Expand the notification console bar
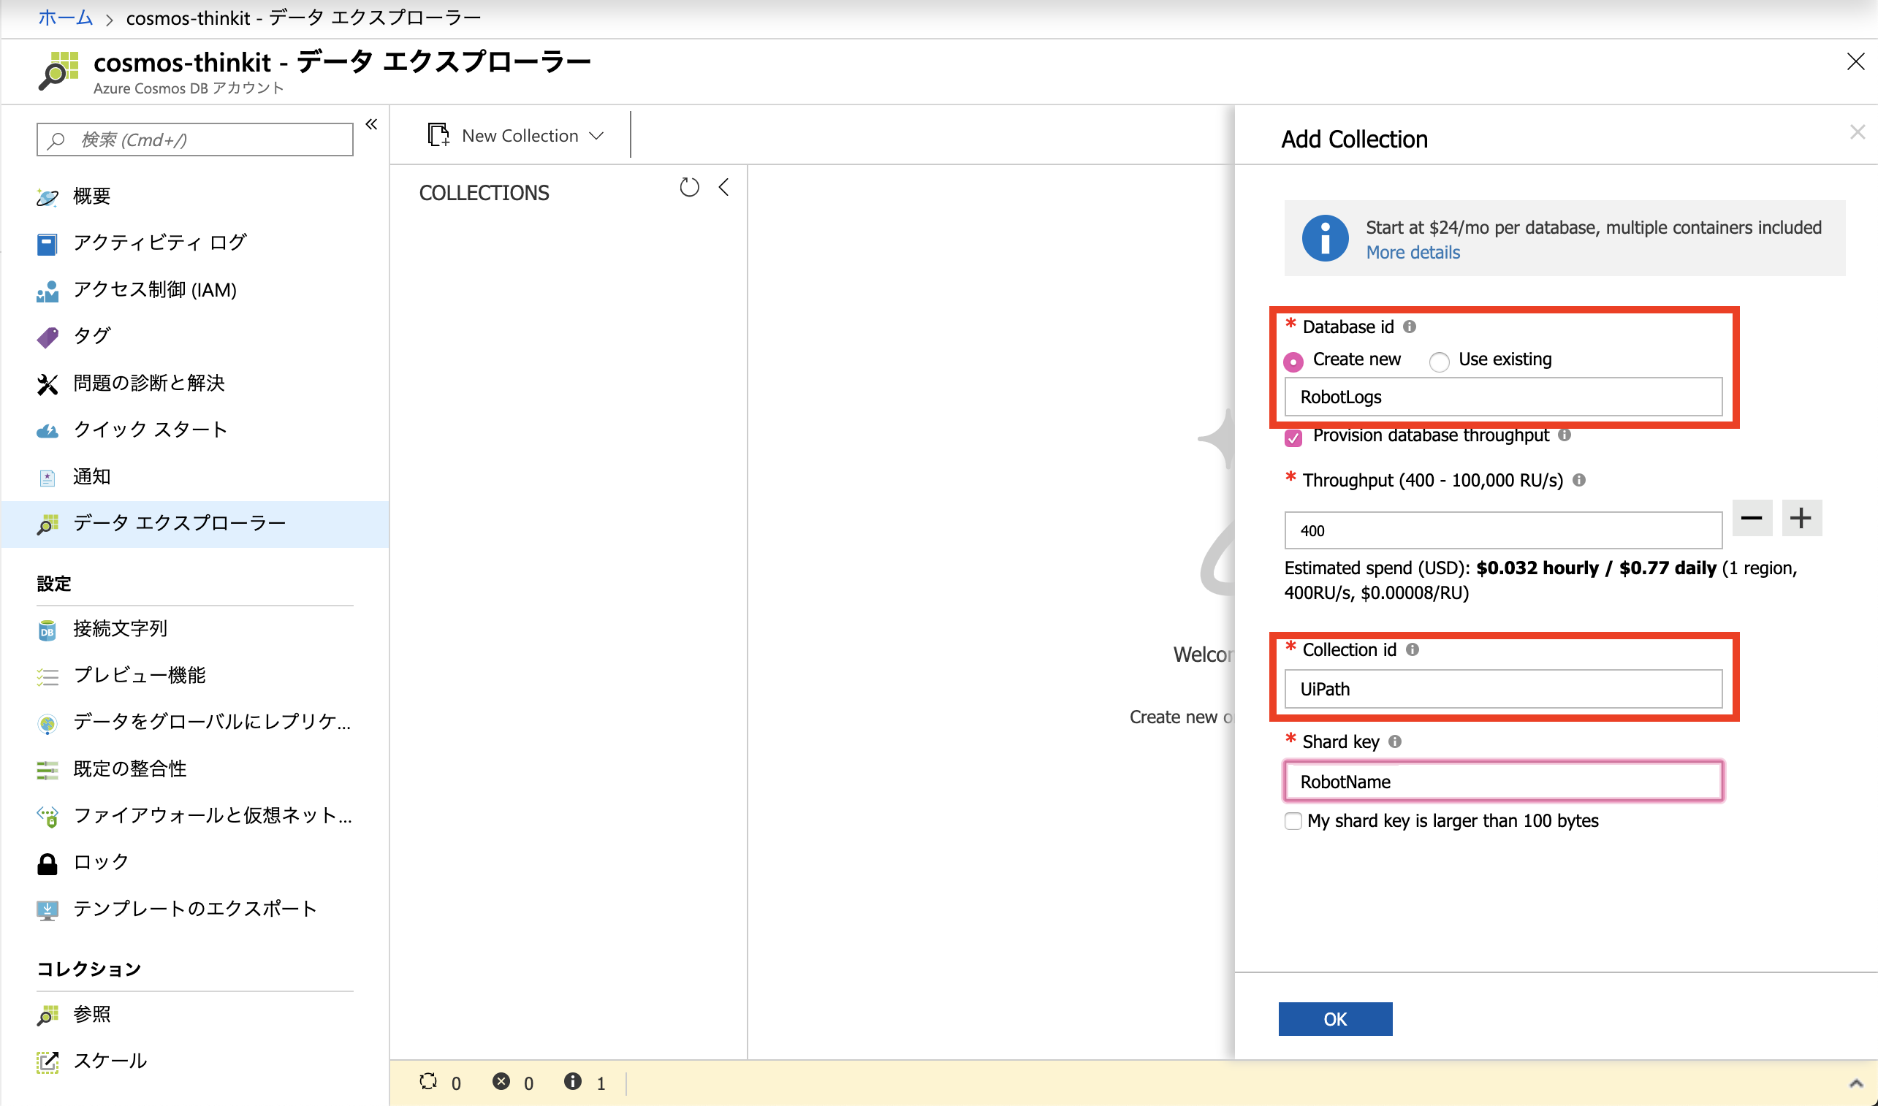The width and height of the screenshot is (1878, 1106). click(x=1855, y=1083)
